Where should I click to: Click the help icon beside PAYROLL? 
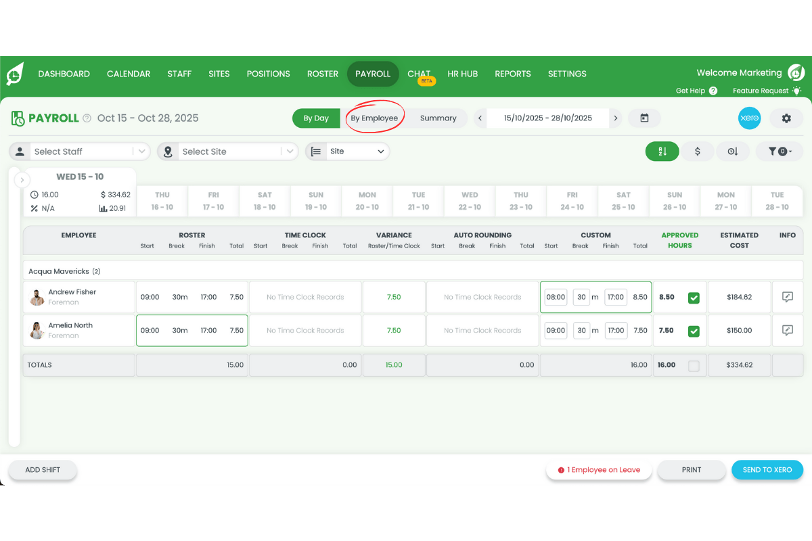pos(87,118)
